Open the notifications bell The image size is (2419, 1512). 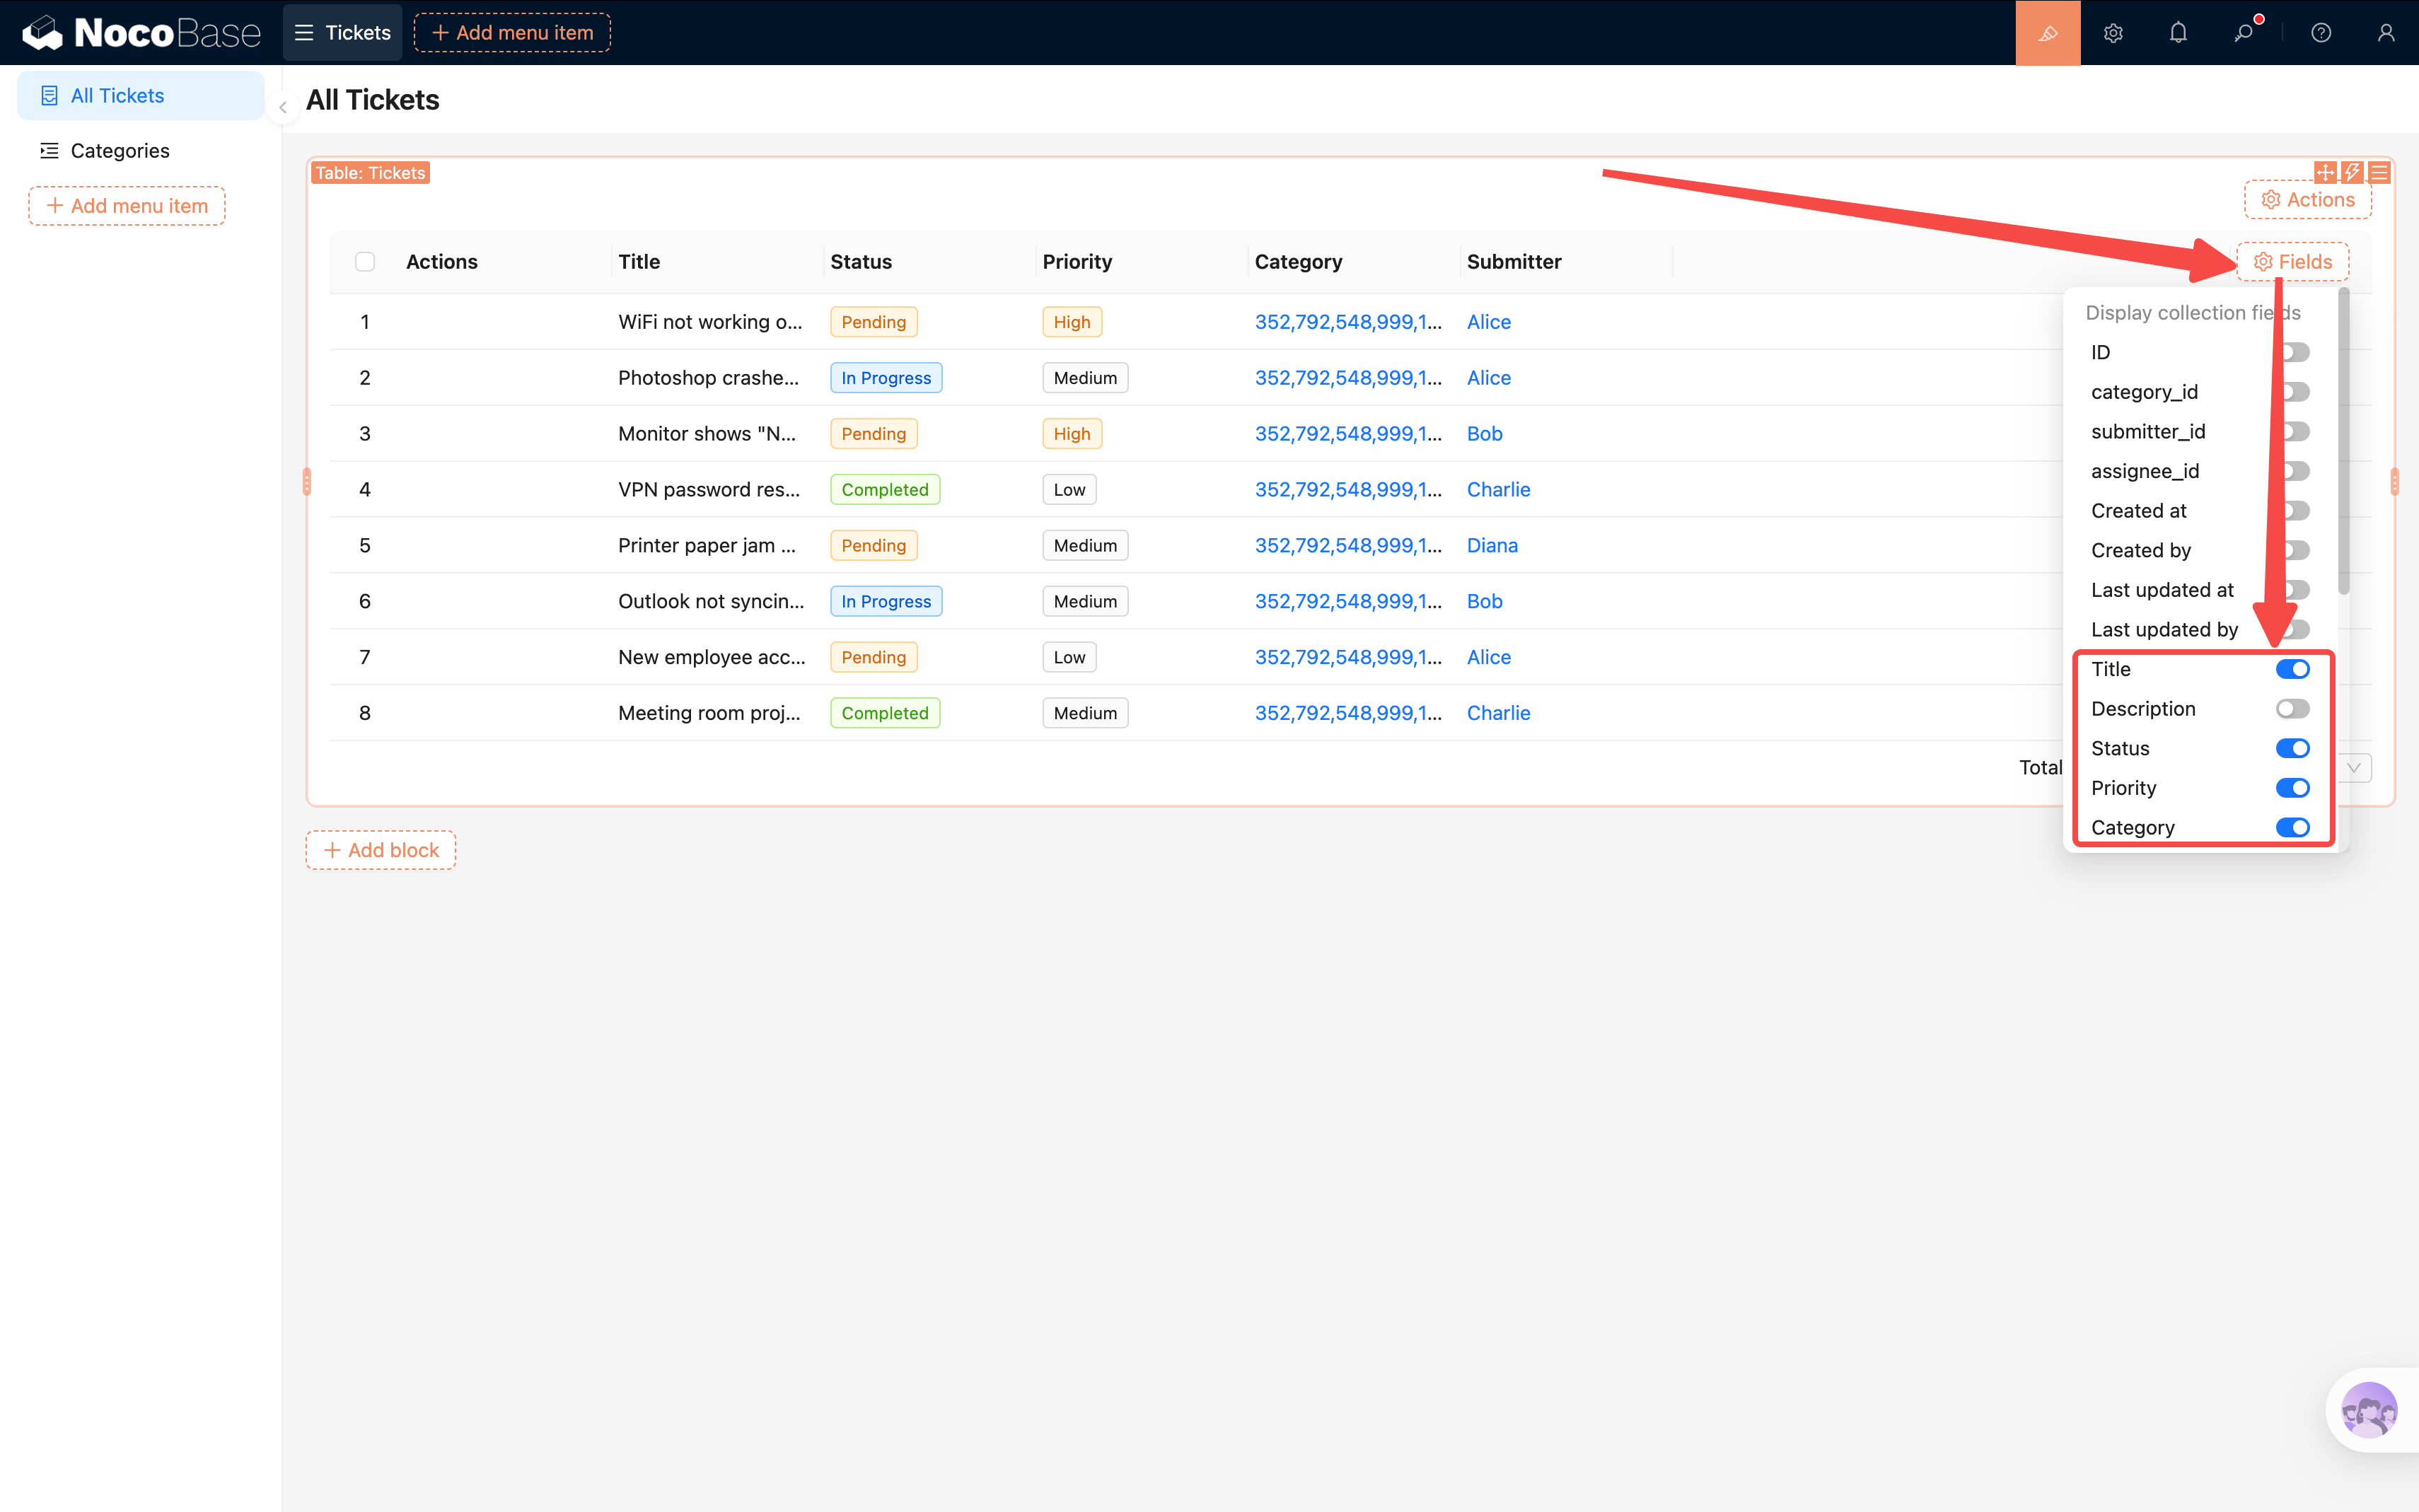[2178, 33]
